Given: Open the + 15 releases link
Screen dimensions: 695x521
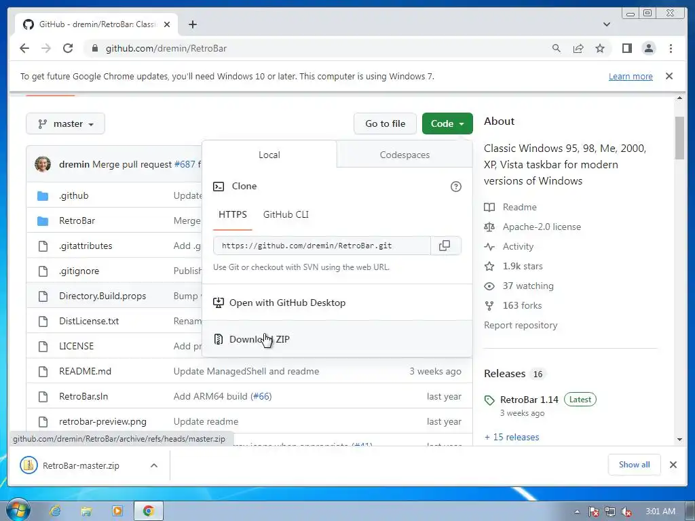Looking at the screenshot, I should [512, 438].
